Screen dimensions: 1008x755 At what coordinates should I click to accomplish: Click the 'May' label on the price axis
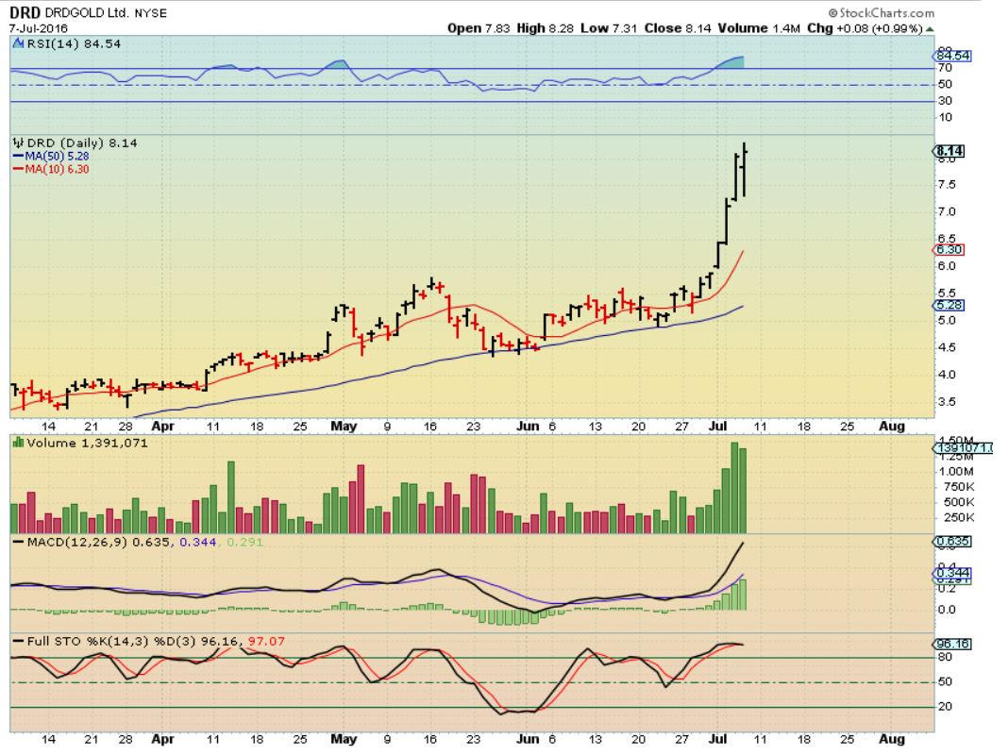344,427
